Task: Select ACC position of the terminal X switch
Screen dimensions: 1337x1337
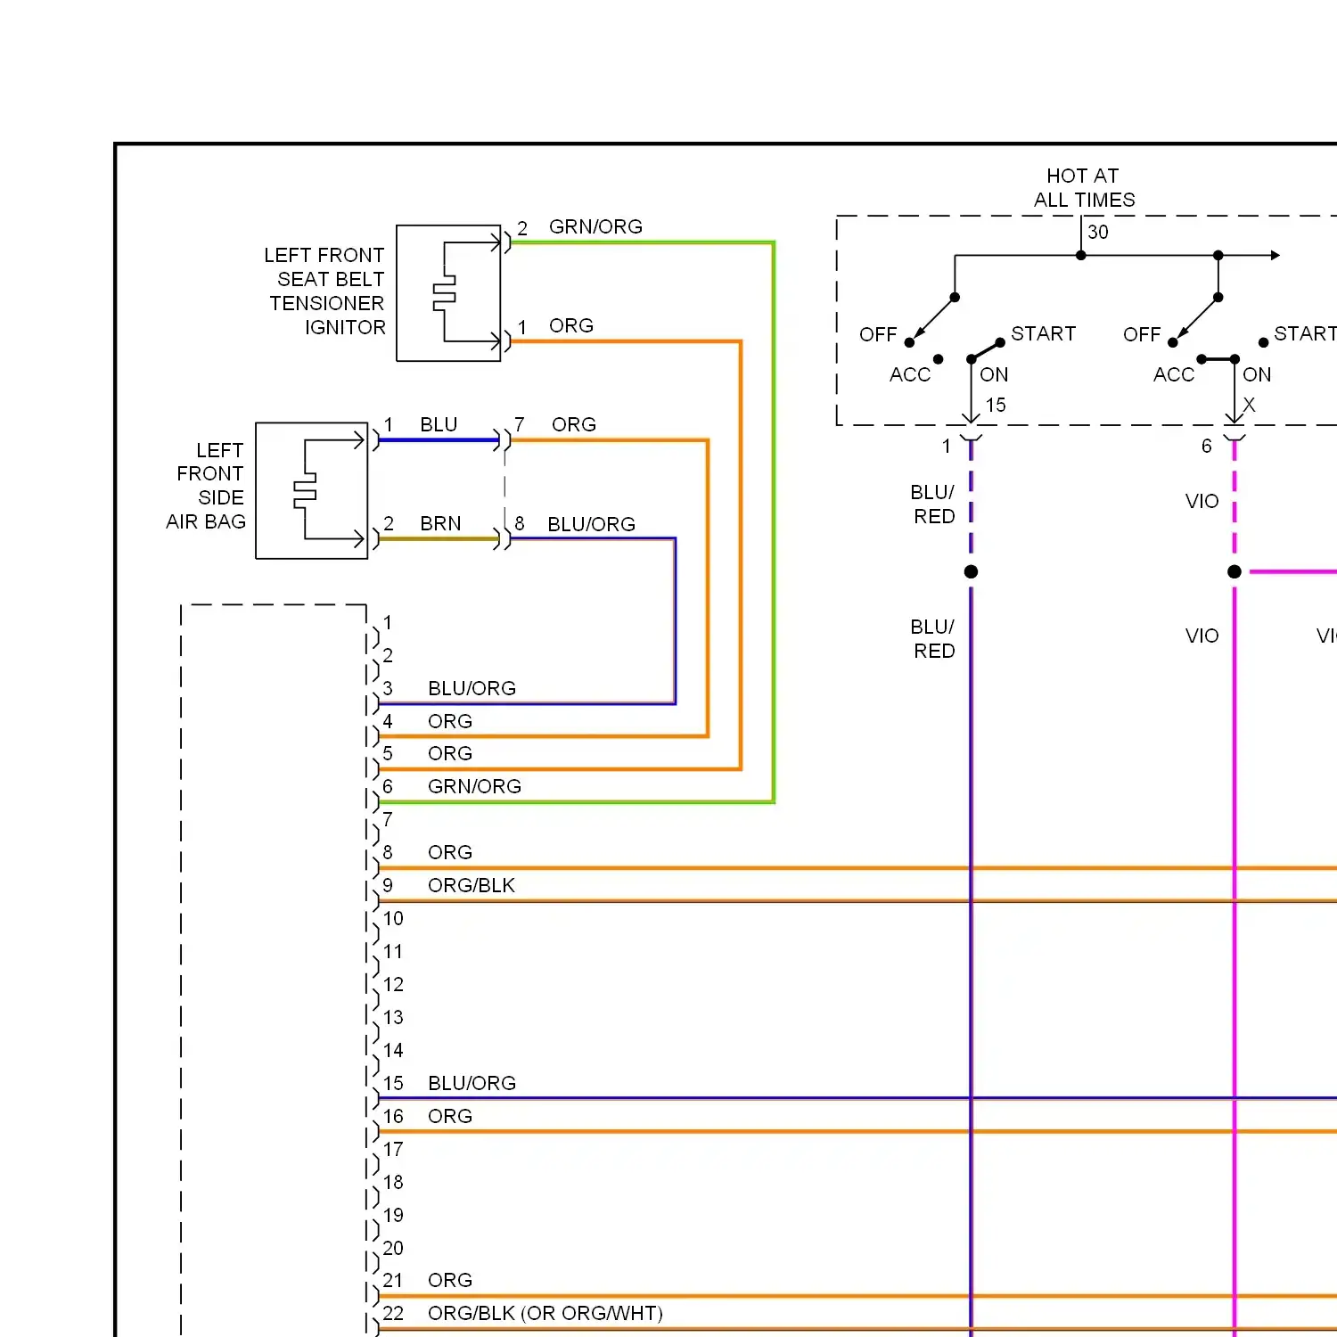Action: pyautogui.click(x=1174, y=375)
